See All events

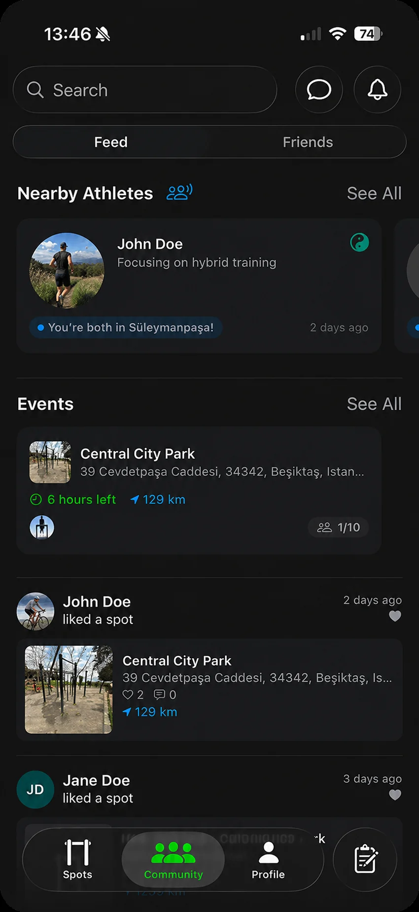click(x=374, y=404)
